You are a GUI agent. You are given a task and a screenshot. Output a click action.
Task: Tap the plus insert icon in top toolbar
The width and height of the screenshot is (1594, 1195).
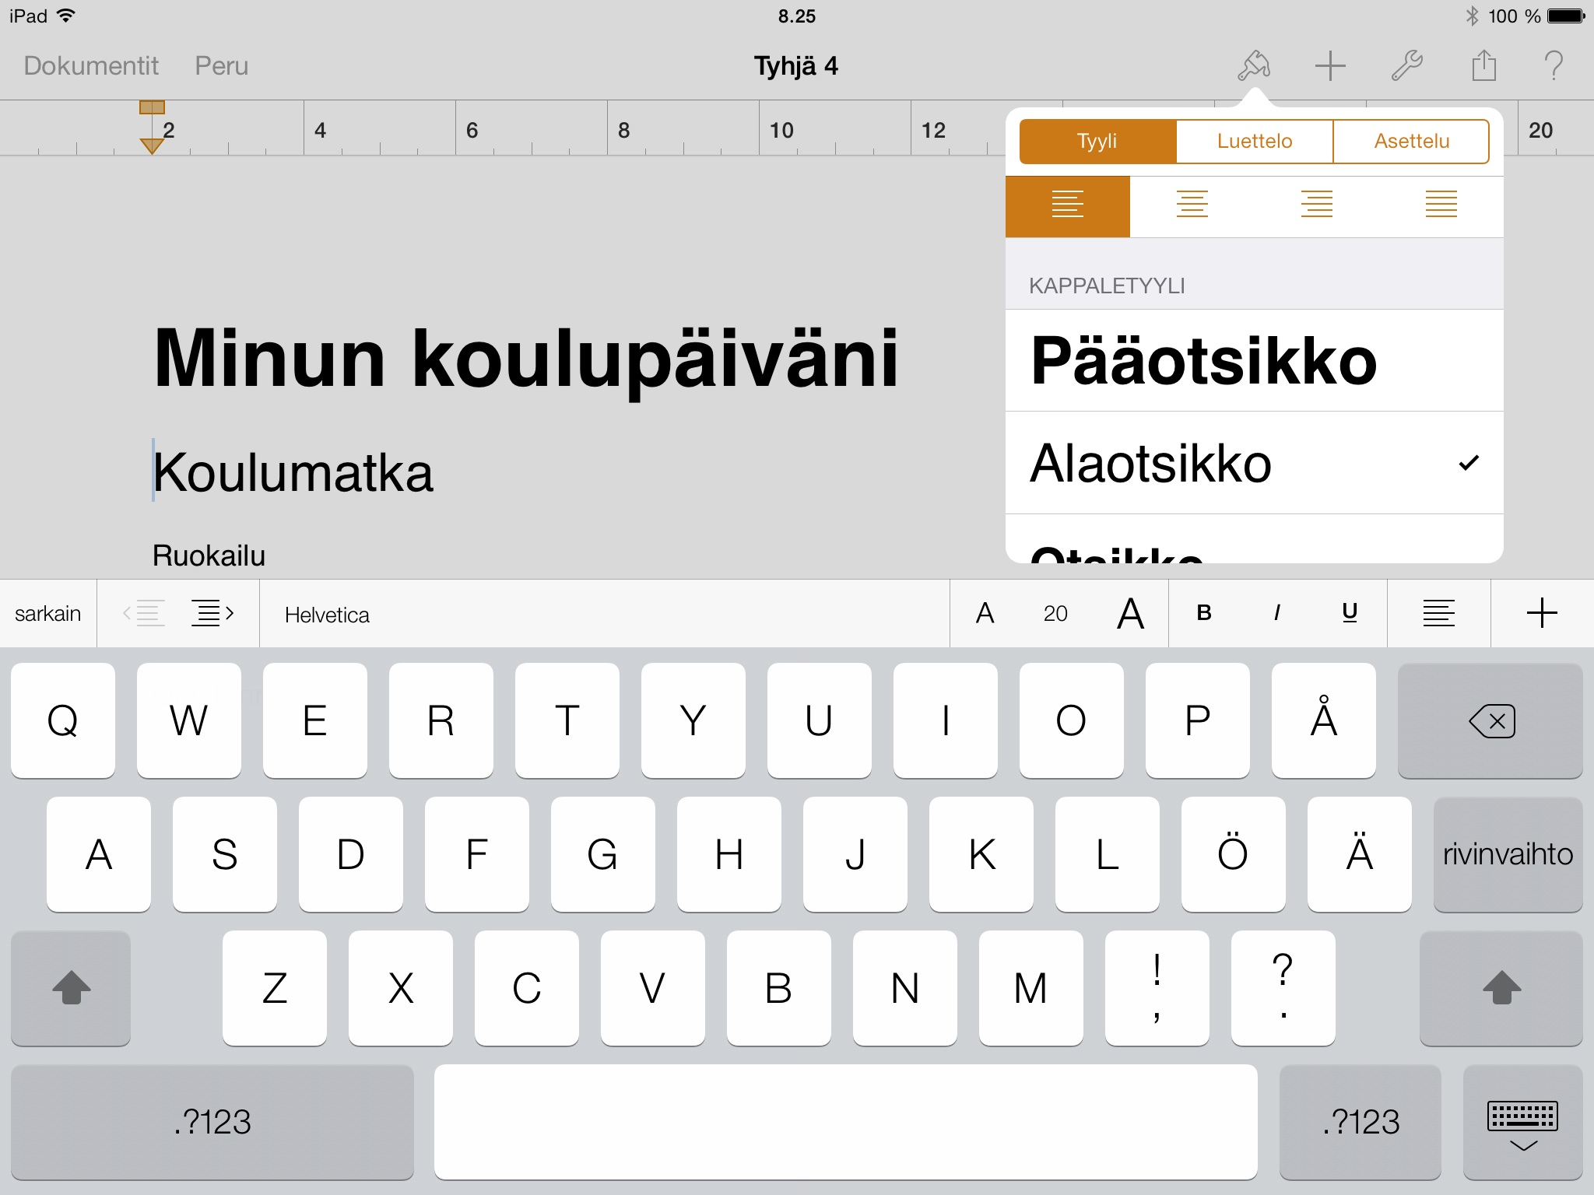(x=1330, y=66)
